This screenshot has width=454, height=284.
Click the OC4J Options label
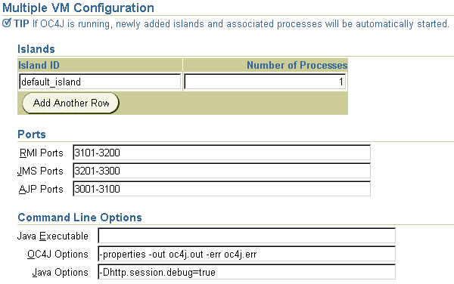[58, 255]
